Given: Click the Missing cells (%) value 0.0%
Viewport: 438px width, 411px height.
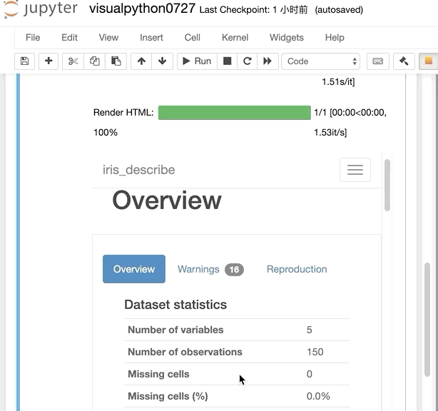Looking at the screenshot, I should [318, 396].
